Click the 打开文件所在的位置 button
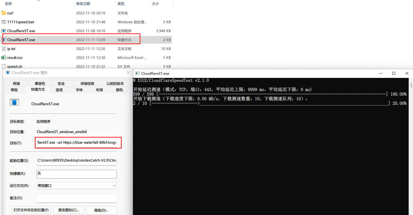This screenshot has height=215, width=413. (x=31, y=210)
